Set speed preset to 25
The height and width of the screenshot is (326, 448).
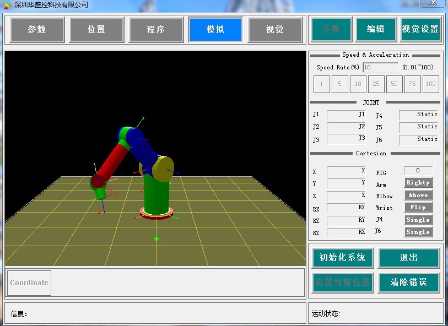coord(376,84)
